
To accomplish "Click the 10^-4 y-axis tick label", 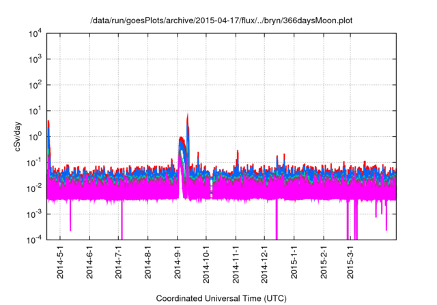I will point(34,240).
